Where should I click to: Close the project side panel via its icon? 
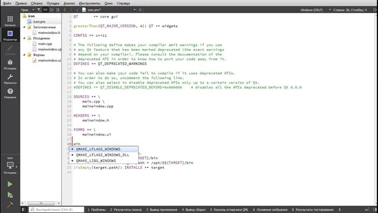click(58, 10)
